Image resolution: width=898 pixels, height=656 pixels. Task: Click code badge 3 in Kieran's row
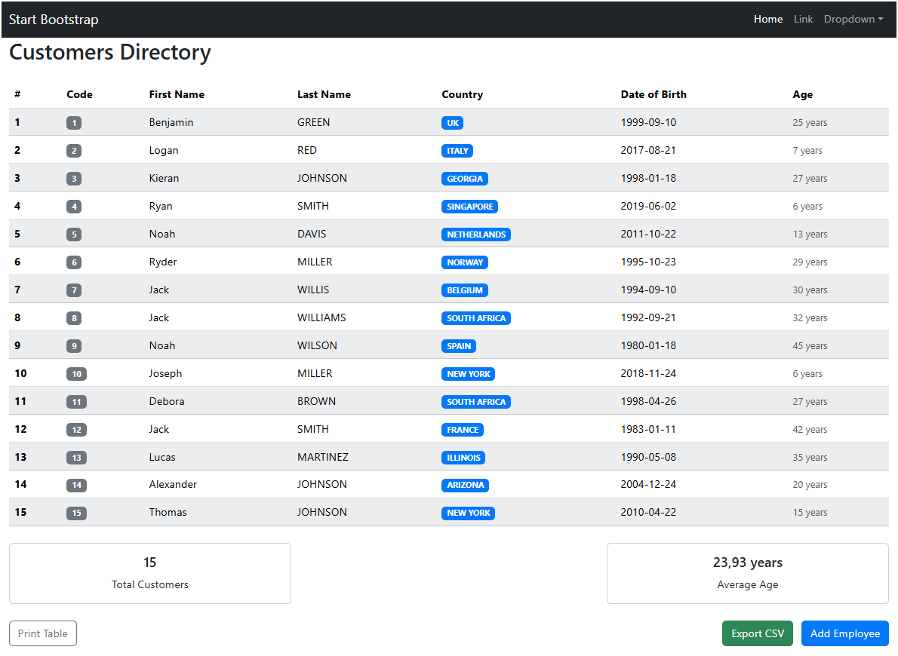[x=74, y=179]
